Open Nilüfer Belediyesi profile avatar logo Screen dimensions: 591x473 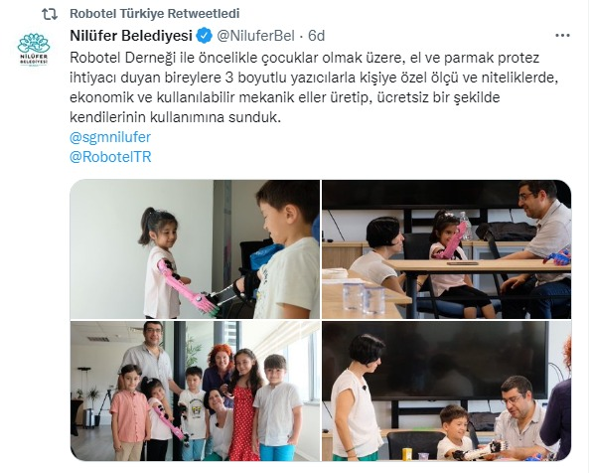(x=34, y=50)
